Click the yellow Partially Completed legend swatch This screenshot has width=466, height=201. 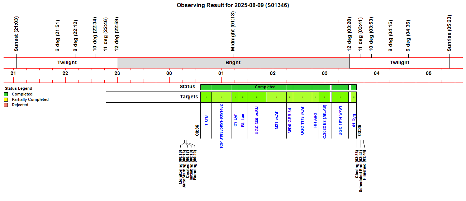[x=6, y=100]
